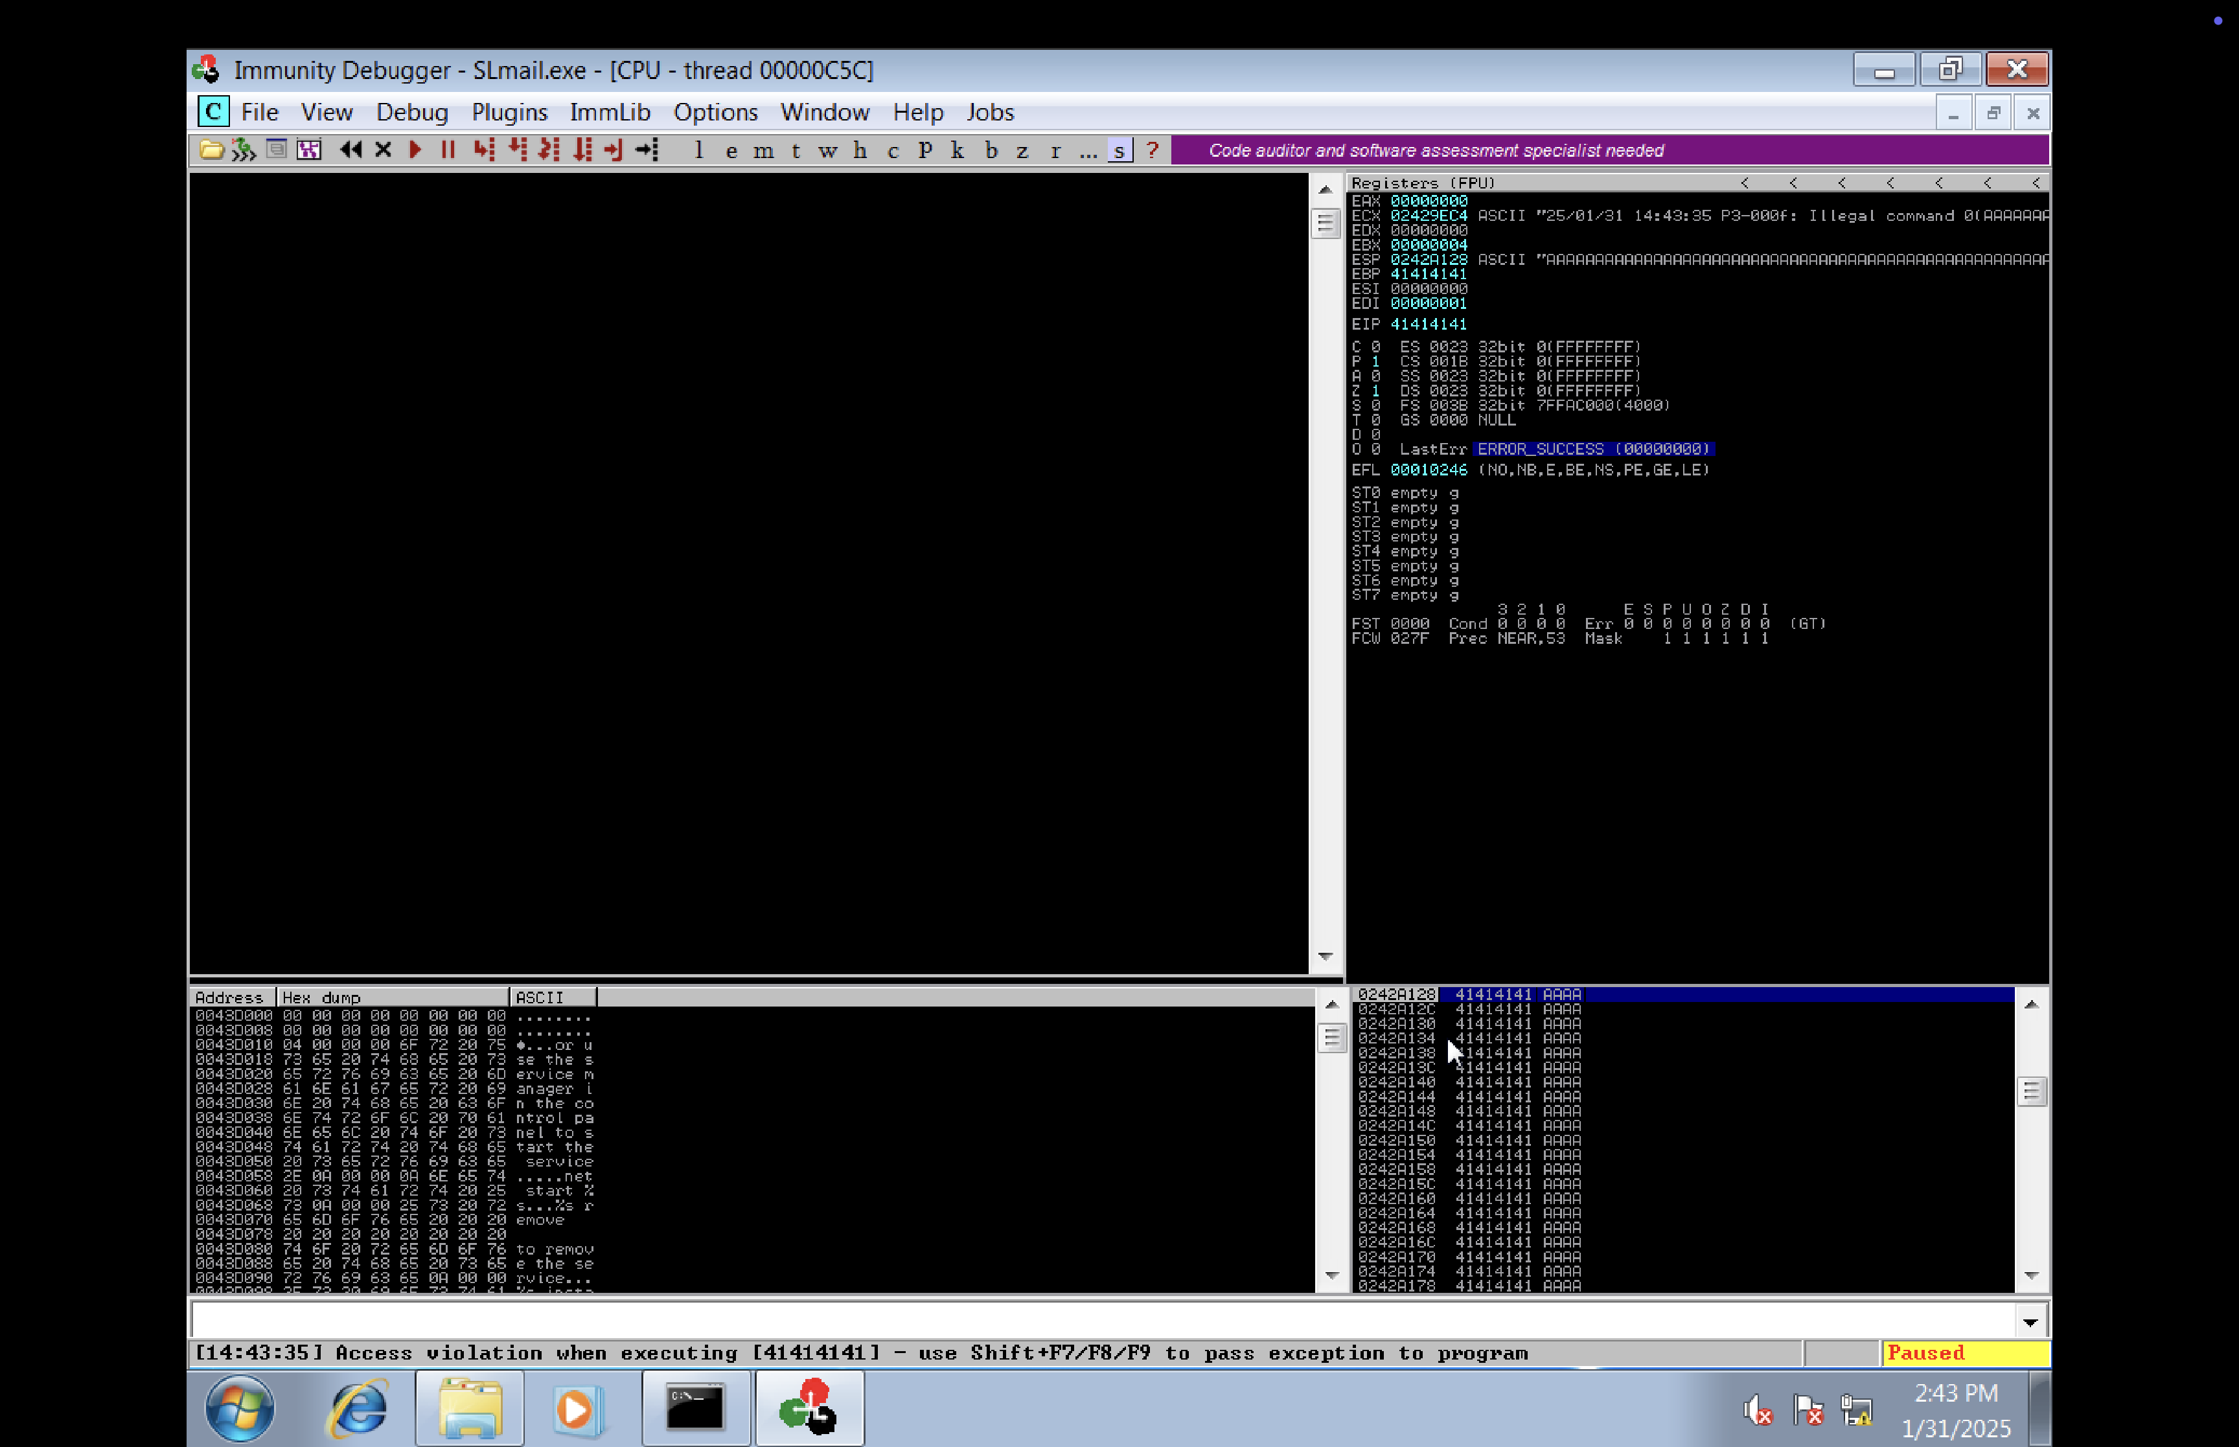Click the cyan C system menu icon
Viewport: 2239px width, 1447px height.
[x=213, y=112]
